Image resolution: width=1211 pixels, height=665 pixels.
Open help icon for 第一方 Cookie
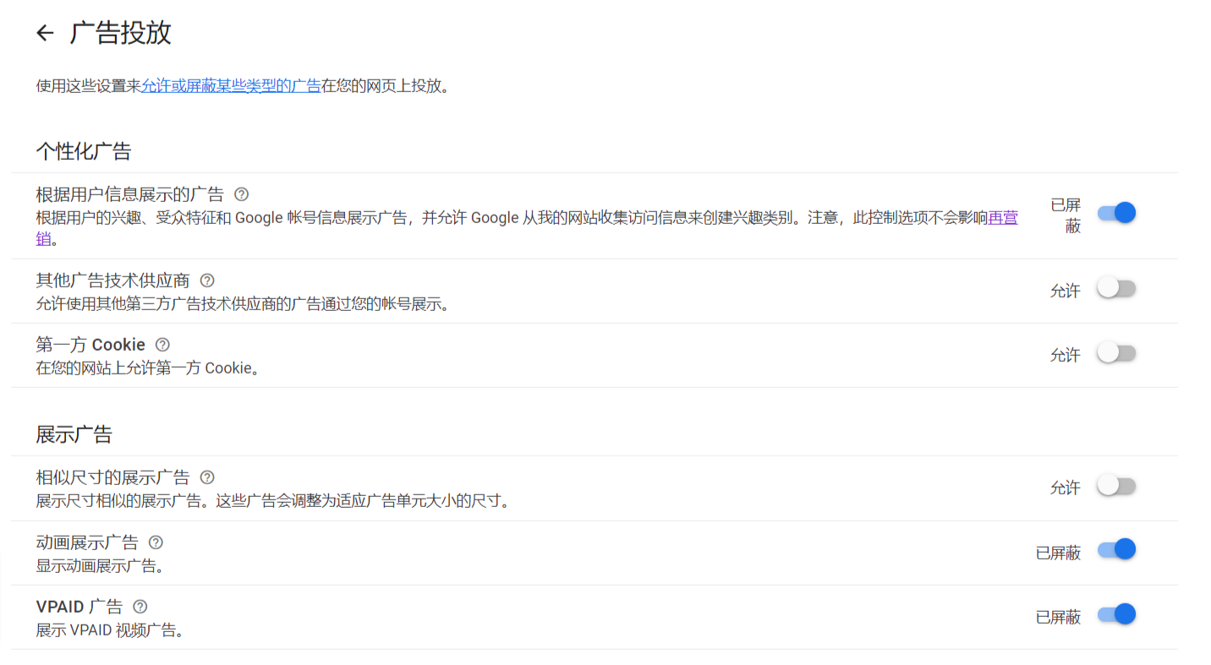162,344
